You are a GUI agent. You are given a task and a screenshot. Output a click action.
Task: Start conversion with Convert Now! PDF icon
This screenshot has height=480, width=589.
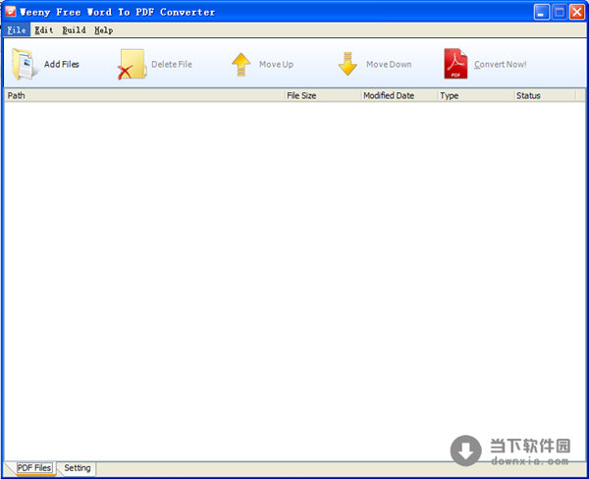pos(455,64)
